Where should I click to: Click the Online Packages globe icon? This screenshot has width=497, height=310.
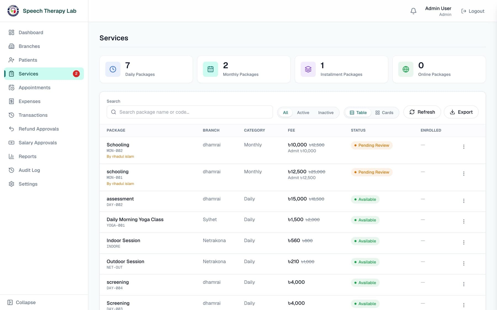click(406, 69)
